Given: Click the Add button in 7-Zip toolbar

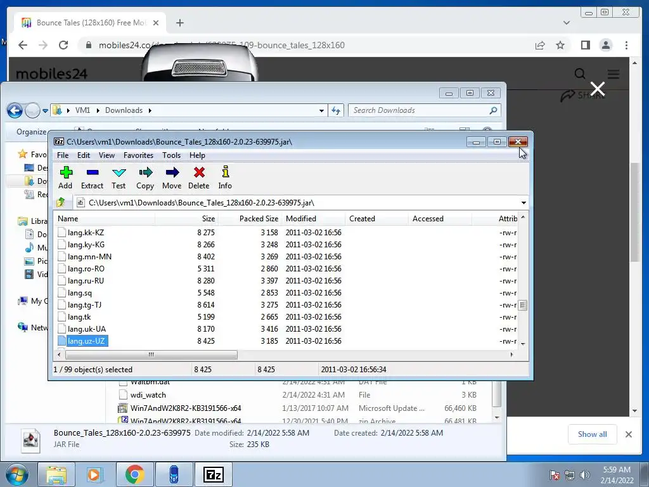Looking at the screenshot, I should tap(65, 178).
